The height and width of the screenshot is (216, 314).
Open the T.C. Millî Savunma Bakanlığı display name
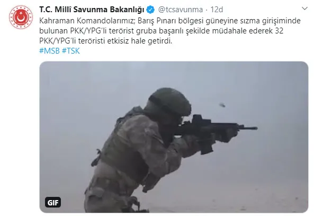coord(92,10)
